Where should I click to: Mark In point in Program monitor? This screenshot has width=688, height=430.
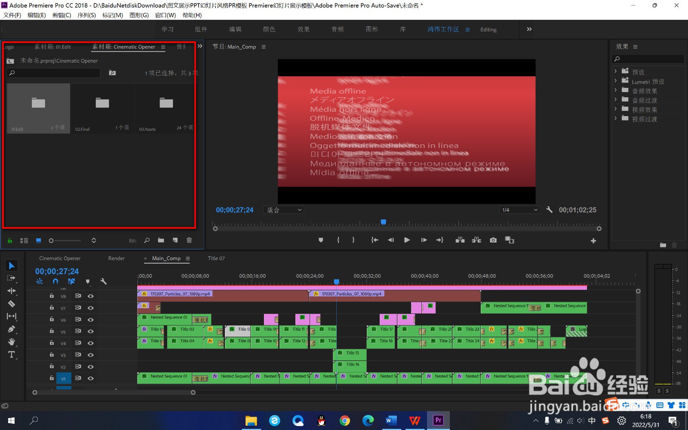[338, 240]
